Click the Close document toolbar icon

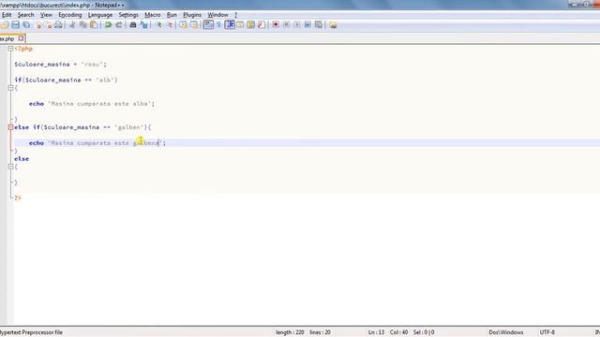tap(37, 25)
